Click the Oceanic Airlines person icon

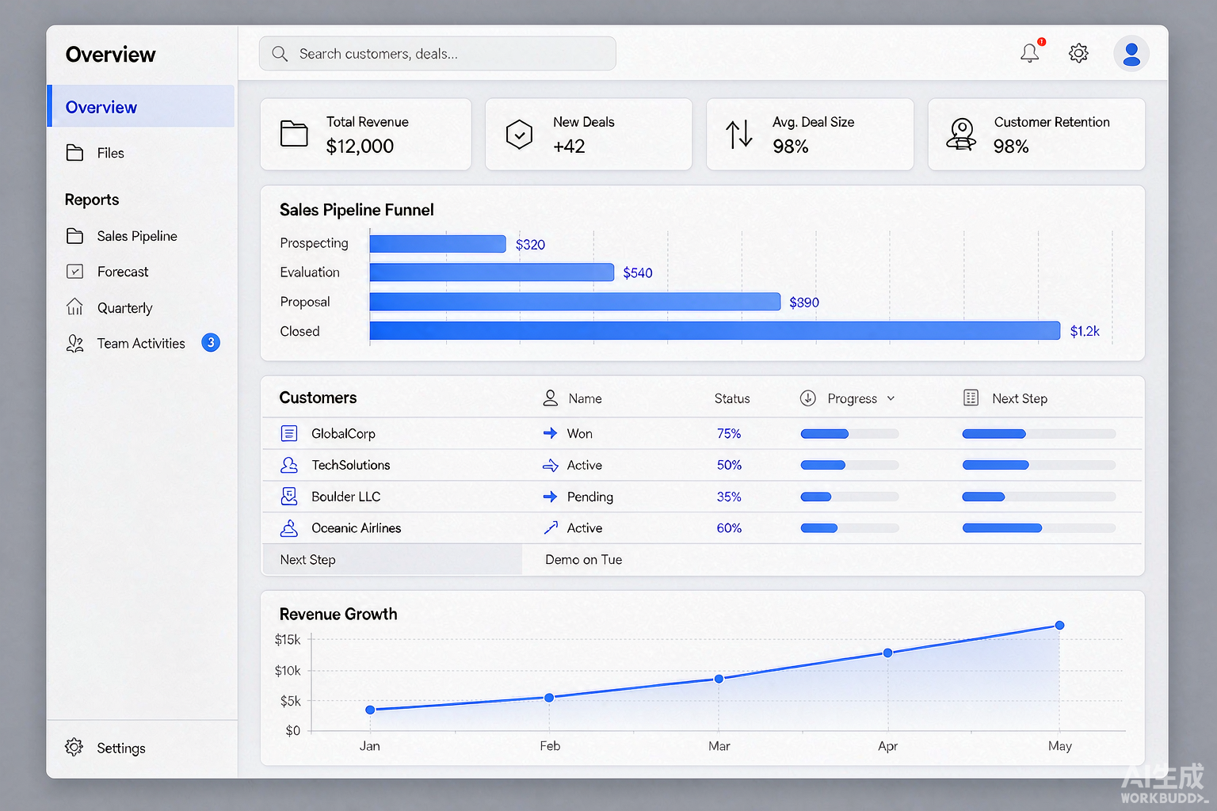[289, 528]
